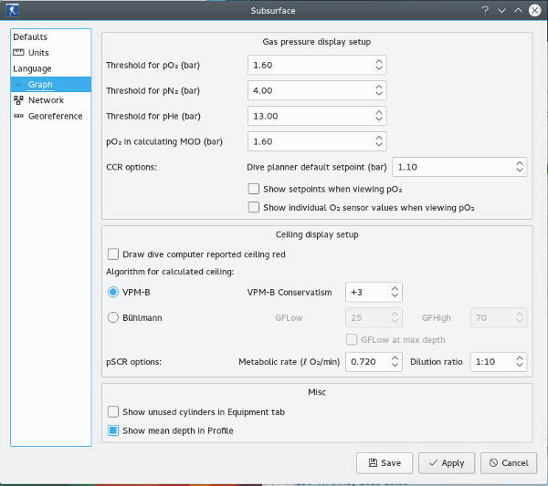Toggle GFLow at max depth checkbox
This screenshot has height=486, width=548.
(x=352, y=339)
